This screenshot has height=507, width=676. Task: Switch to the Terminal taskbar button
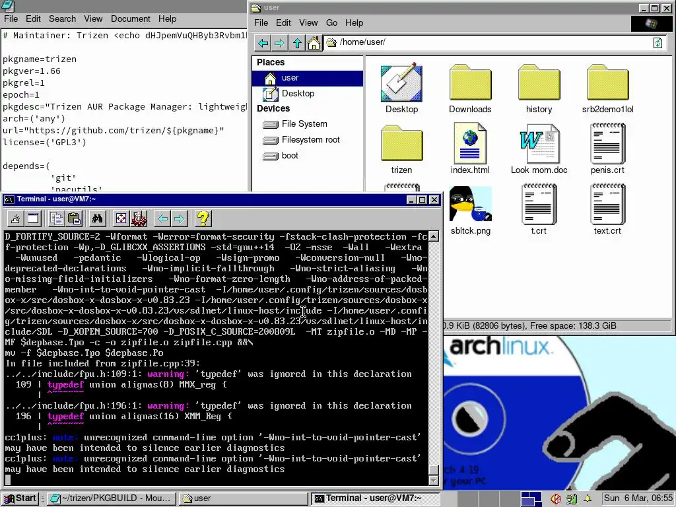point(376,499)
